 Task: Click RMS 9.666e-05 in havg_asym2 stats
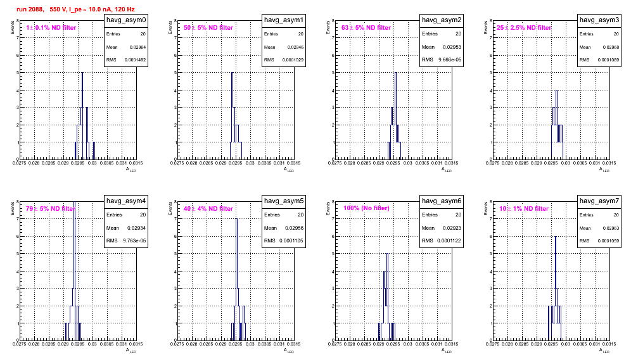pyautogui.click(x=442, y=60)
